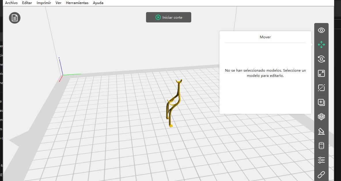Select the cut model tool icon
The height and width of the screenshot is (181, 341).
coord(321,88)
